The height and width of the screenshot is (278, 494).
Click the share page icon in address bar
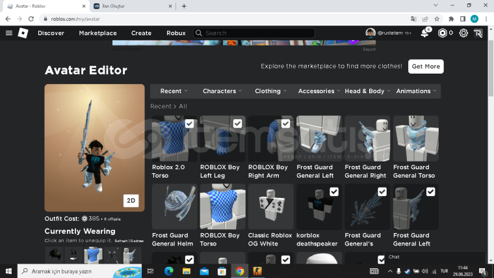coord(425,19)
